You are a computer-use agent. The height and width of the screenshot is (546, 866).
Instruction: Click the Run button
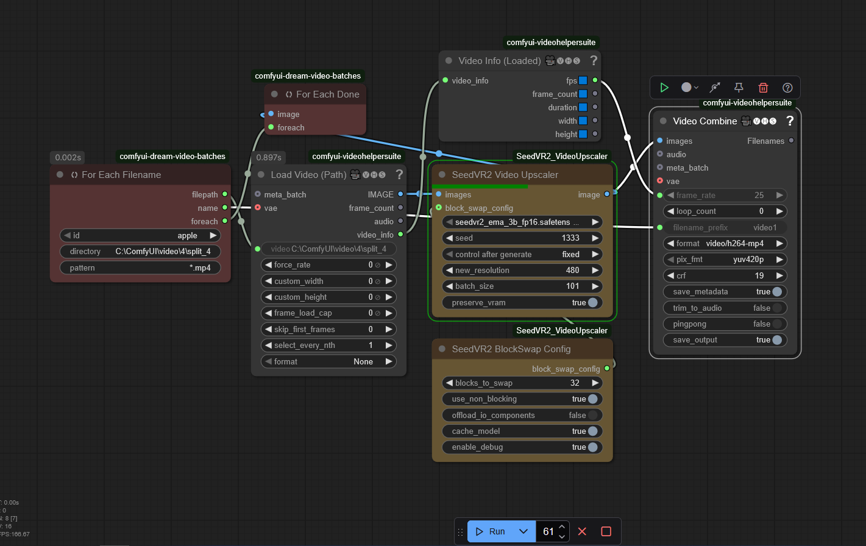pyautogui.click(x=491, y=531)
